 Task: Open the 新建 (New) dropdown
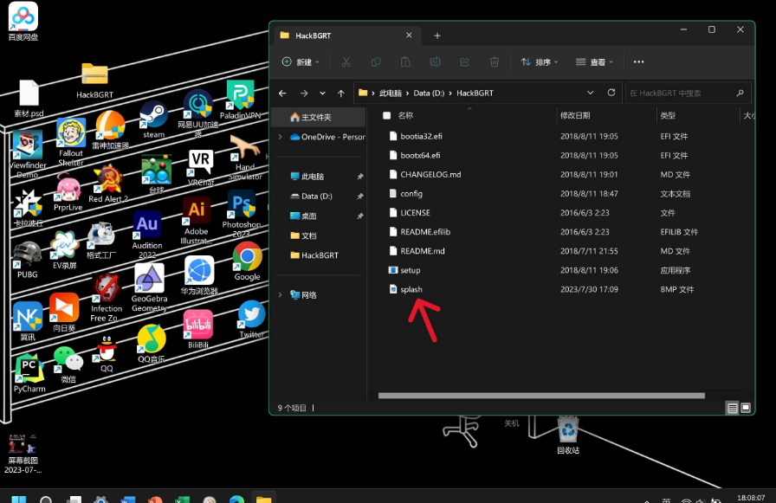[301, 61]
